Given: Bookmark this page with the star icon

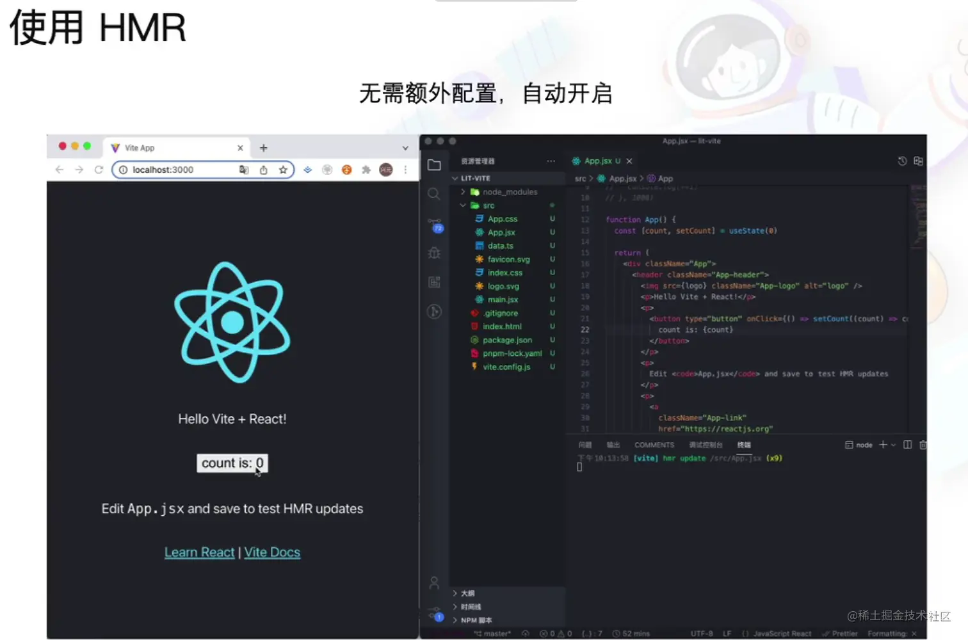Looking at the screenshot, I should (x=283, y=170).
